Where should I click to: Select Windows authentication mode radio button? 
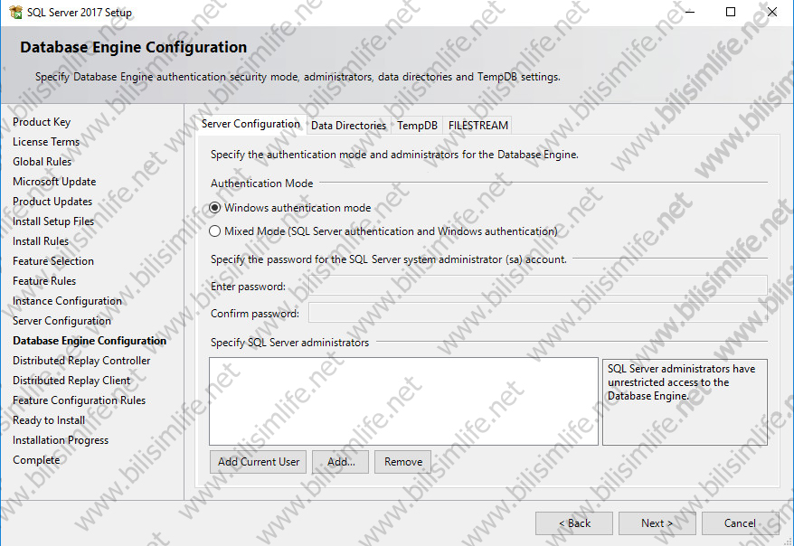tap(215, 208)
